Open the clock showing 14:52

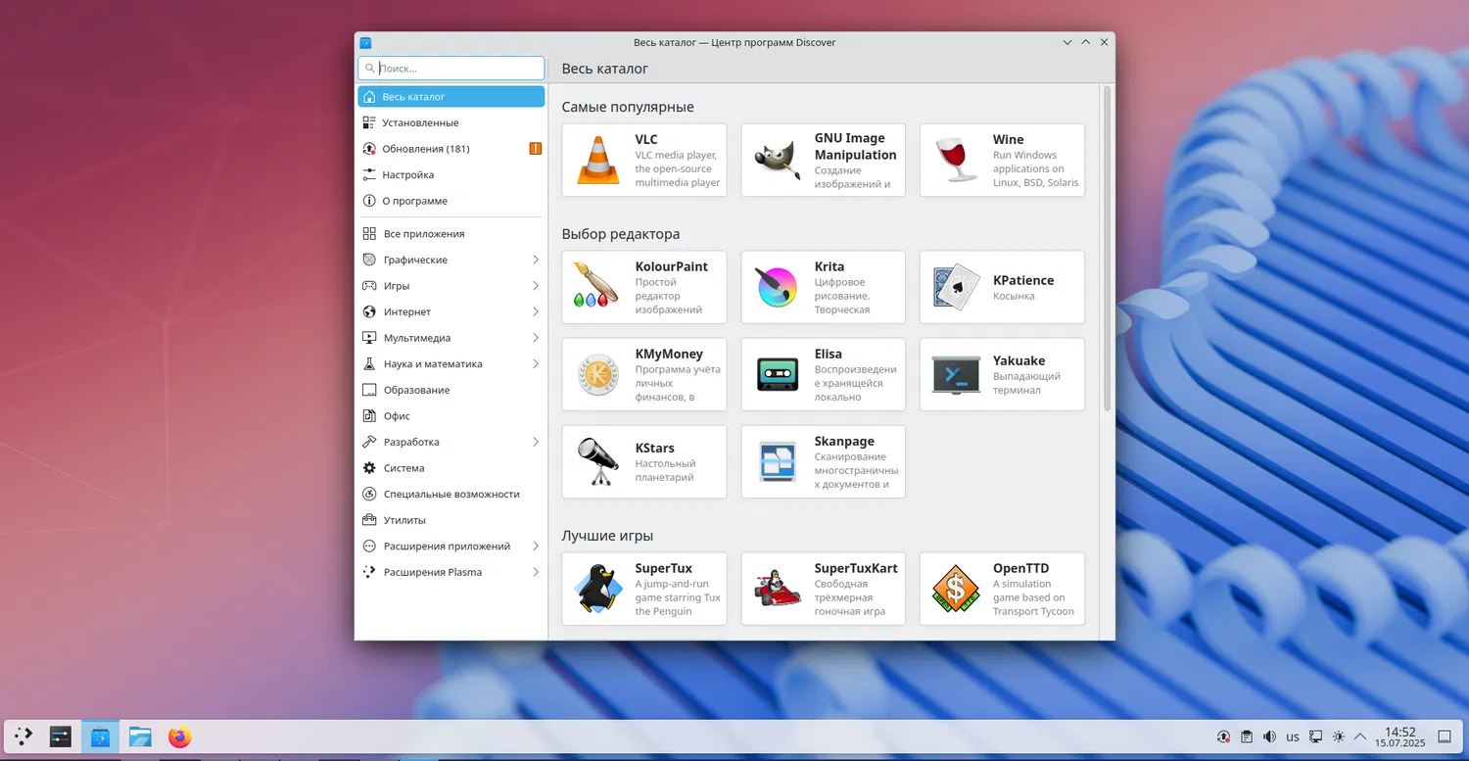pyautogui.click(x=1400, y=737)
